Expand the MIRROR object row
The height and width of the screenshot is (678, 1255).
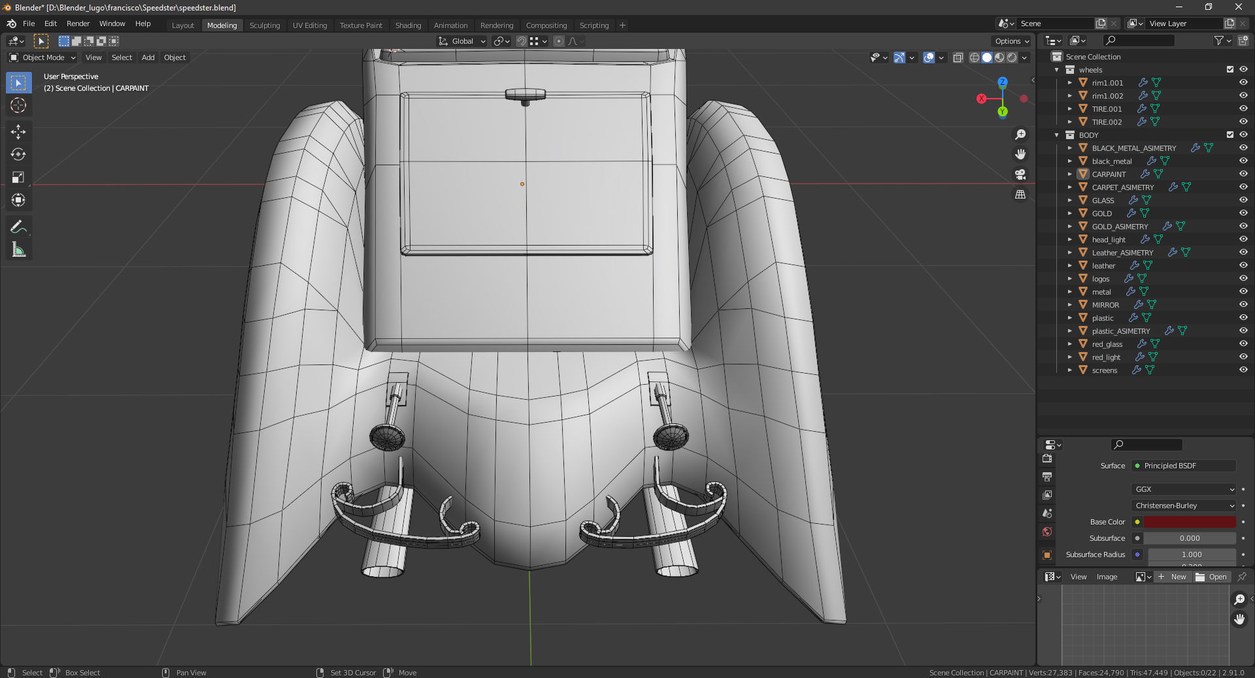(1070, 305)
